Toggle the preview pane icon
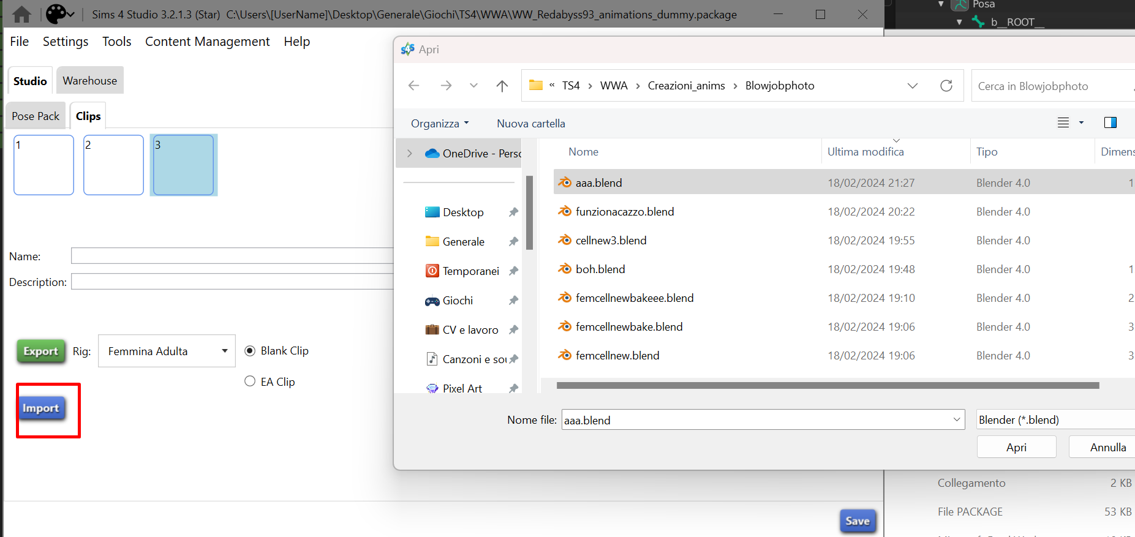 click(1110, 122)
